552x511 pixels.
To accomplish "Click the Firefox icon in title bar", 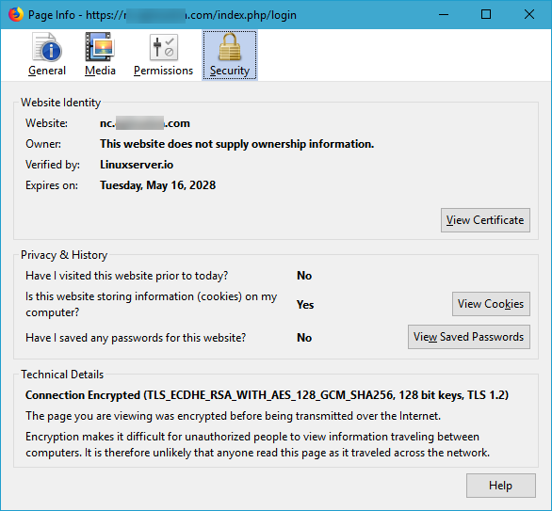I will point(16,15).
